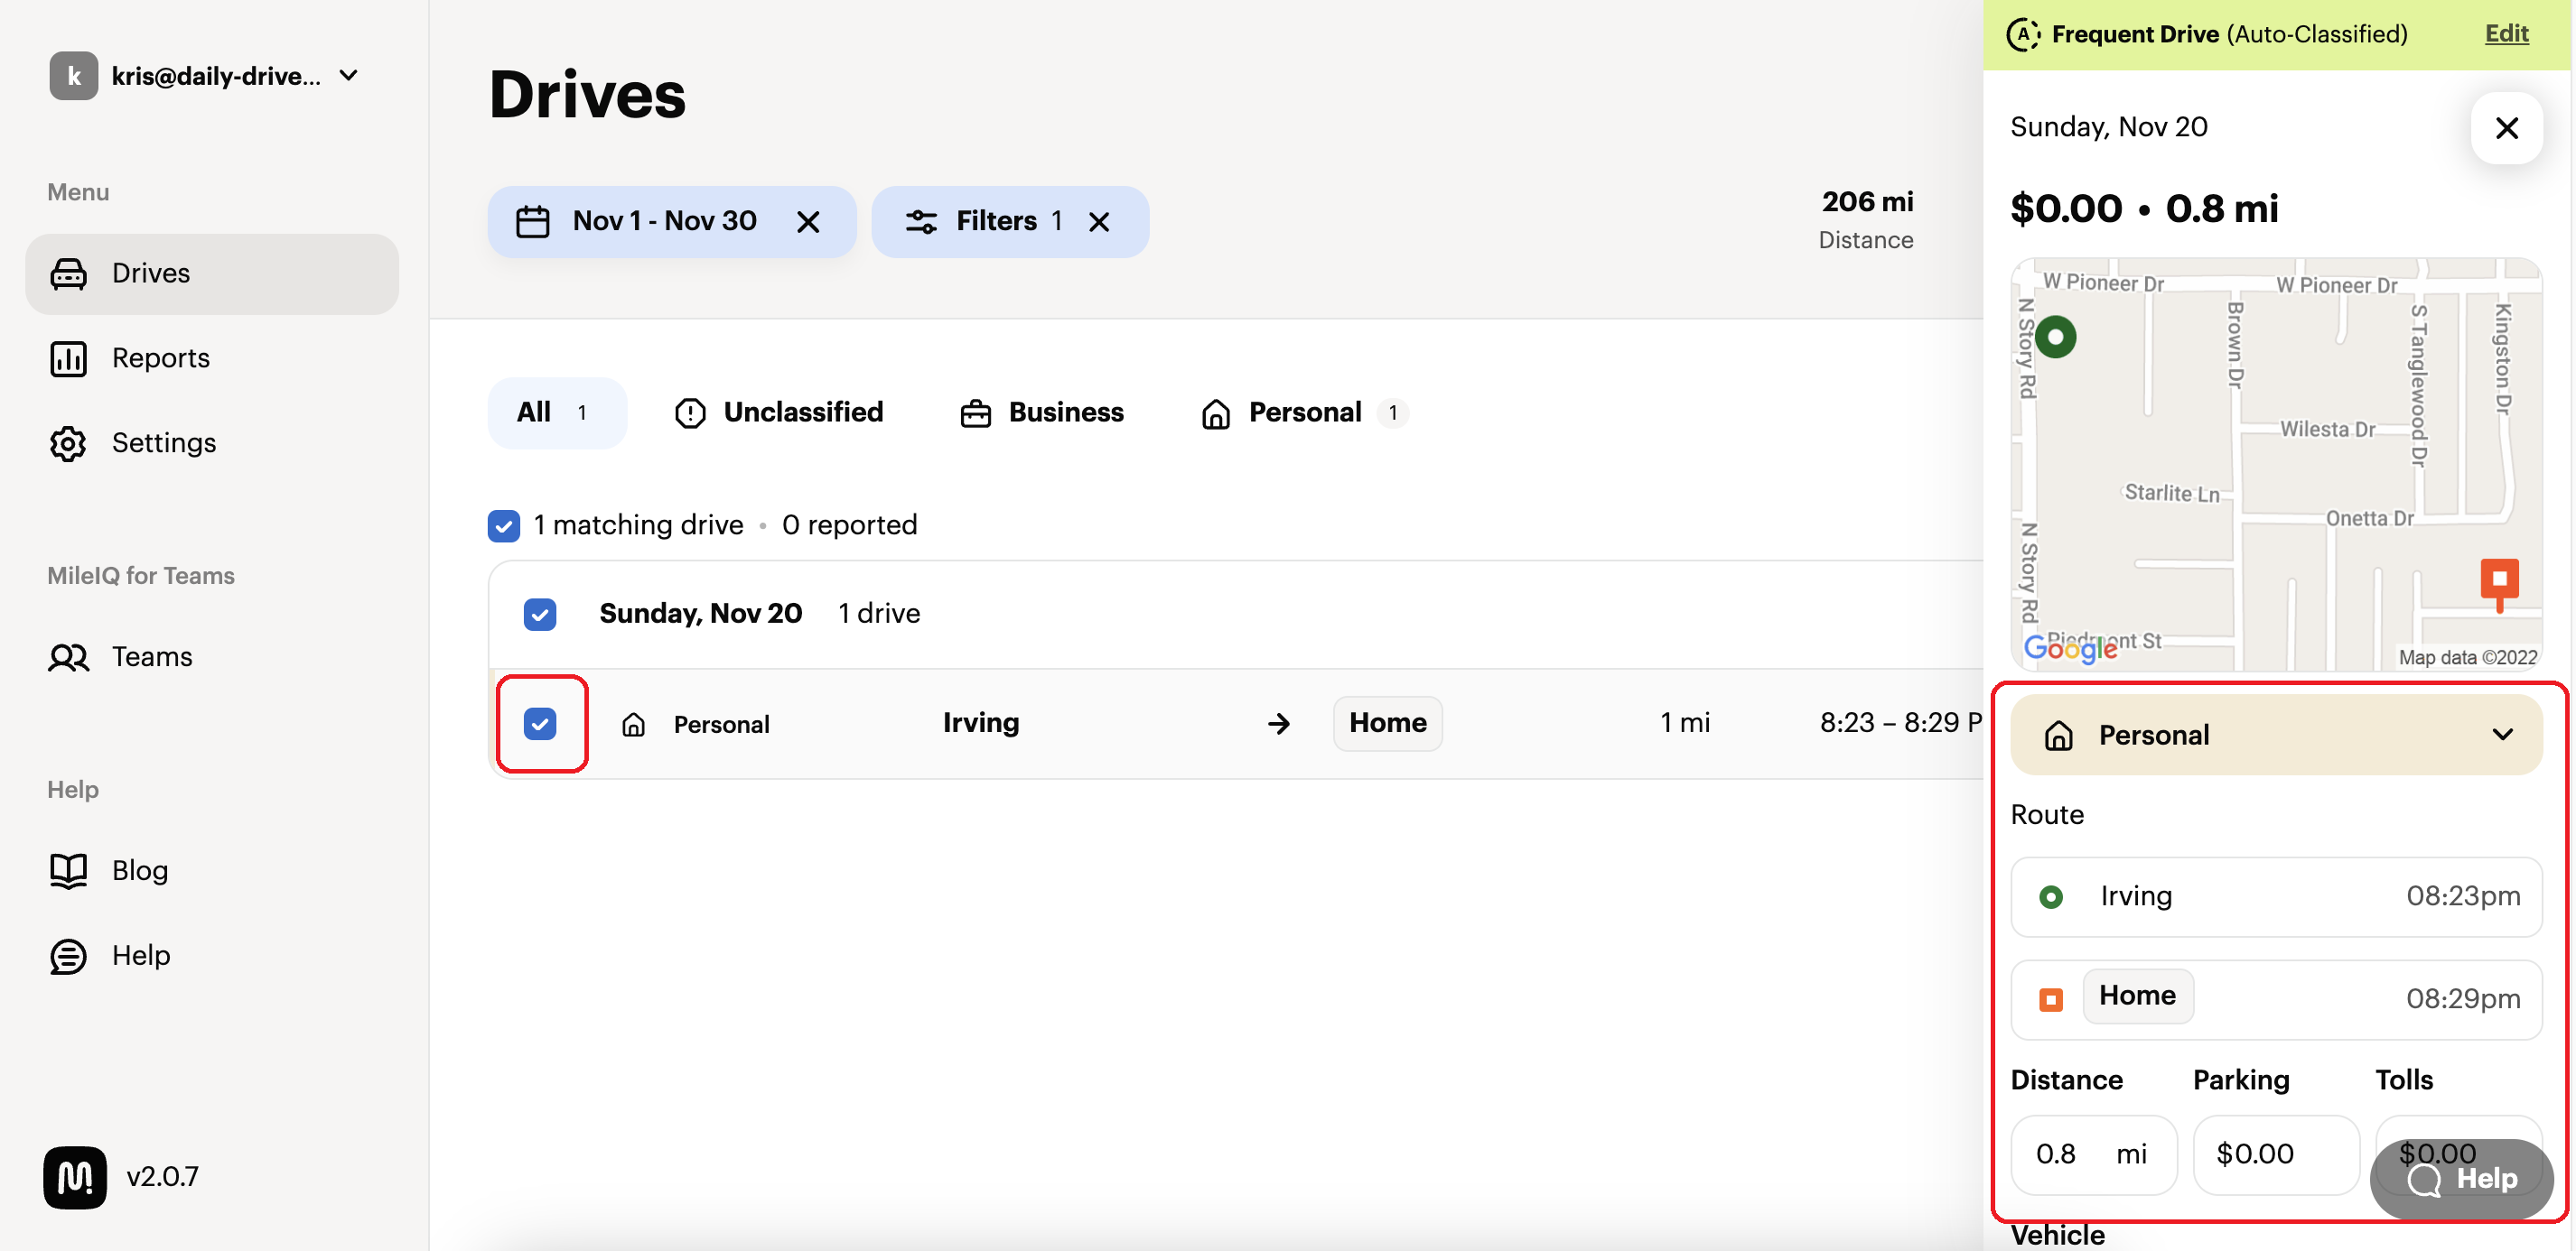Click the green circle start icon in Route
The width and height of the screenshot is (2576, 1251).
(2050, 897)
